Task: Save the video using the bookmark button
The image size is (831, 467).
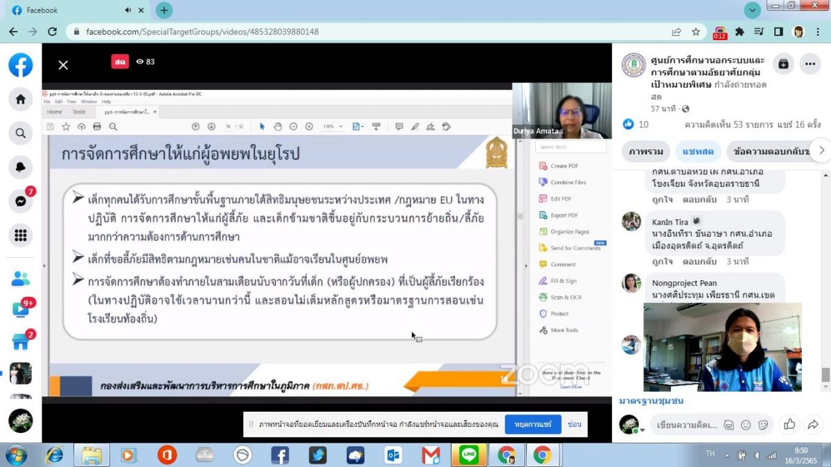Action: coord(783,64)
